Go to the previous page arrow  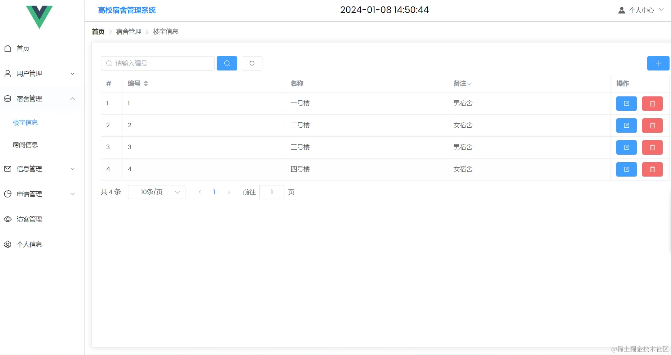click(x=200, y=192)
